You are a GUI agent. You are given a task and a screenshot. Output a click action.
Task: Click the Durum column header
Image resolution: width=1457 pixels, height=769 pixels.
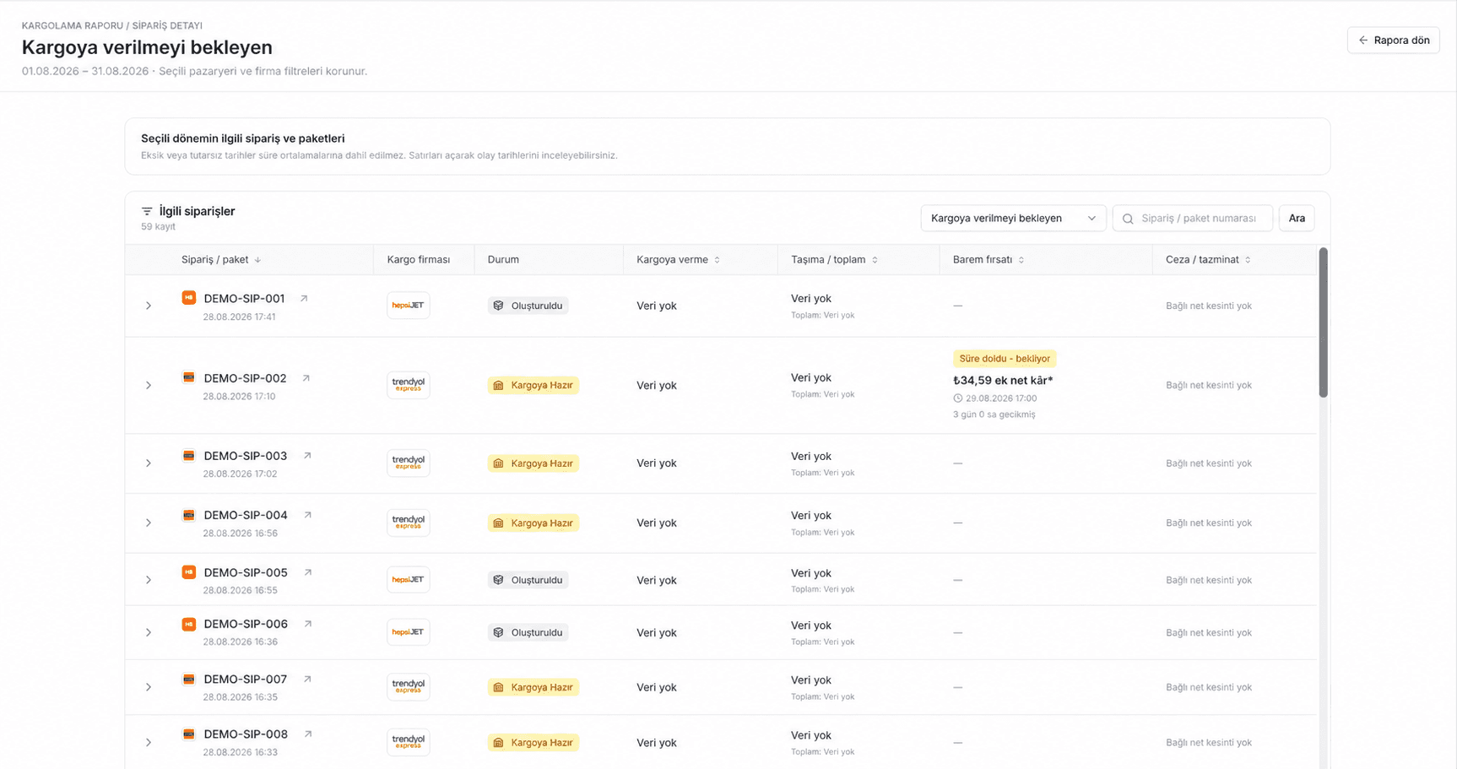(503, 260)
